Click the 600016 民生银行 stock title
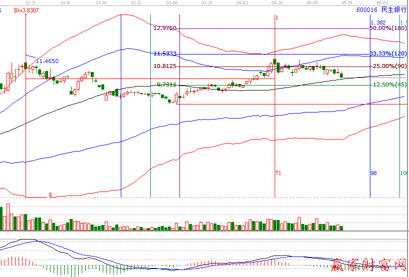 click(x=381, y=9)
